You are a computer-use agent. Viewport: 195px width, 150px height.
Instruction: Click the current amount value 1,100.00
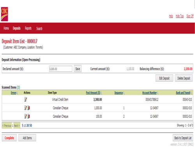(x=130, y=69)
